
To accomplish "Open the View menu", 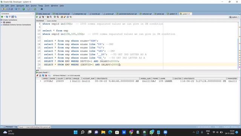I will pyautogui.click(x=12, y=6).
